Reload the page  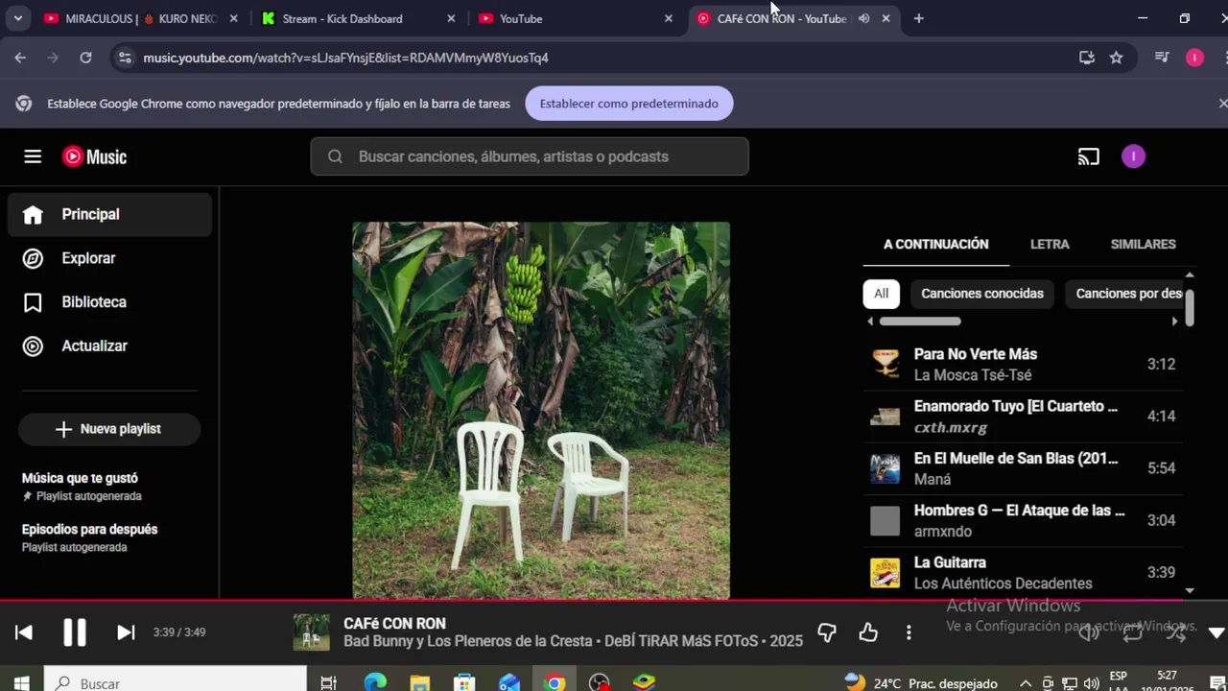click(85, 58)
